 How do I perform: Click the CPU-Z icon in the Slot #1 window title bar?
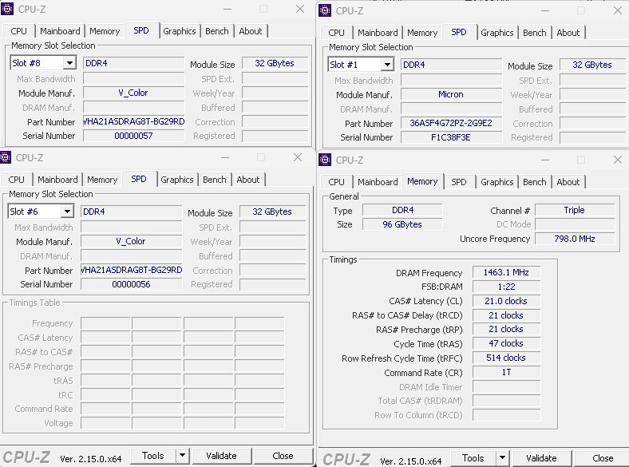(x=327, y=10)
